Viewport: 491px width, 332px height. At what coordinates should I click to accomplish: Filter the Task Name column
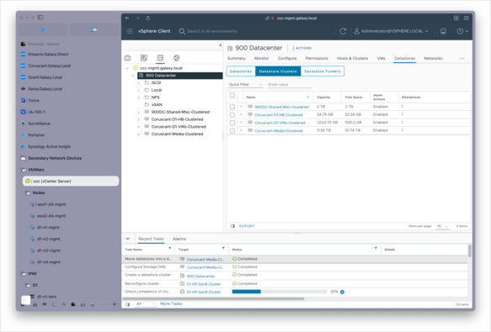[170, 248]
